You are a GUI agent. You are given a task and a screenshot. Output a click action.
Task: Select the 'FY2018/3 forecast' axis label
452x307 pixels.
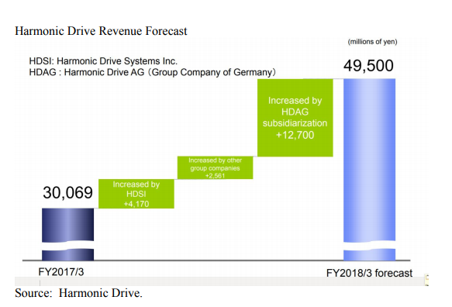(369, 273)
